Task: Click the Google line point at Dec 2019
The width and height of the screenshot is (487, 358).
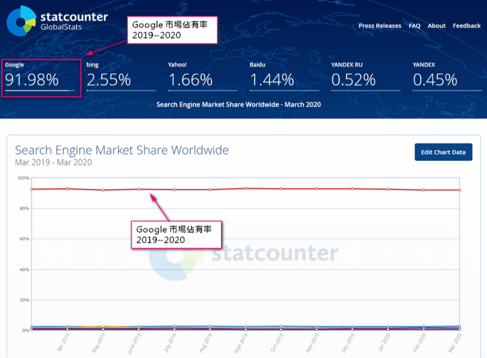Action: (352, 188)
